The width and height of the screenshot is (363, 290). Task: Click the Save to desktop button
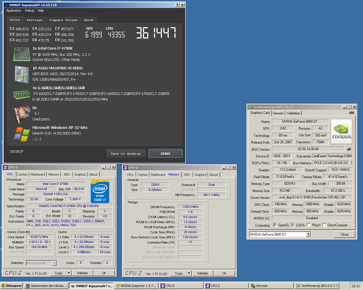(x=126, y=153)
